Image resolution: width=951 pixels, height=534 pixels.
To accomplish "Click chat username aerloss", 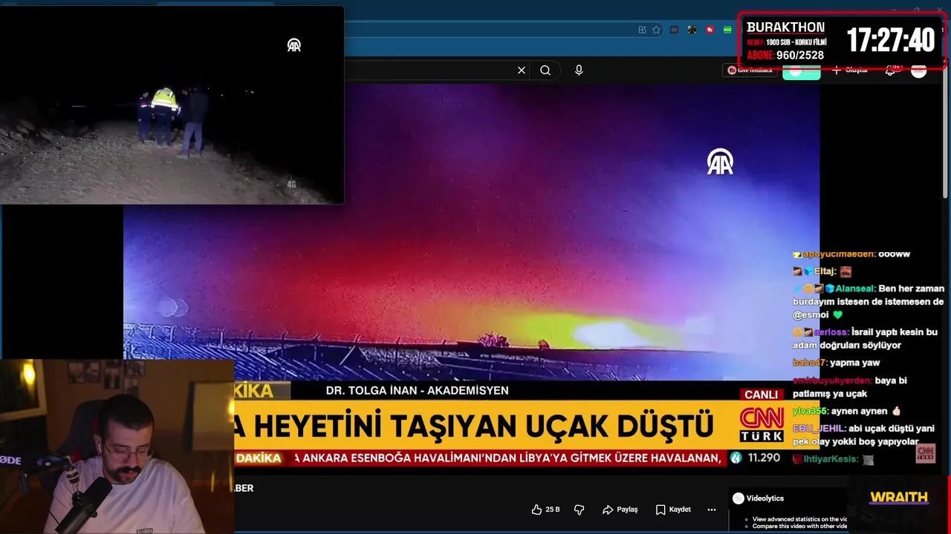I will click(x=830, y=332).
